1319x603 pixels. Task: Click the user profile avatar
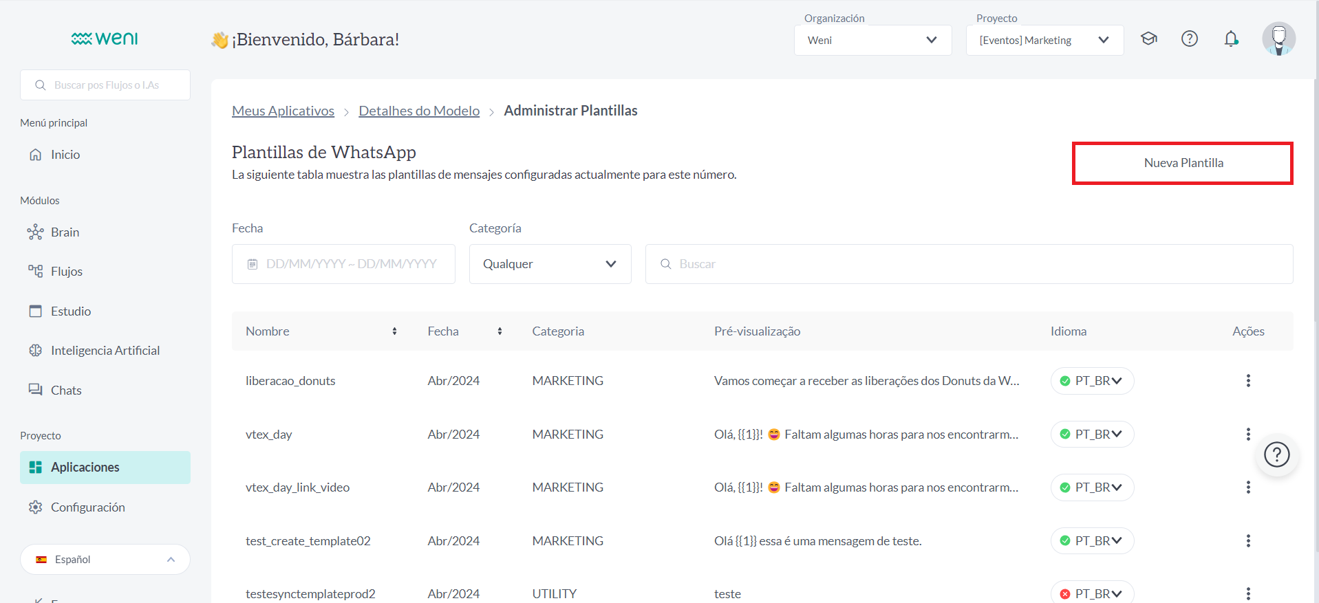coord(1278,39)
